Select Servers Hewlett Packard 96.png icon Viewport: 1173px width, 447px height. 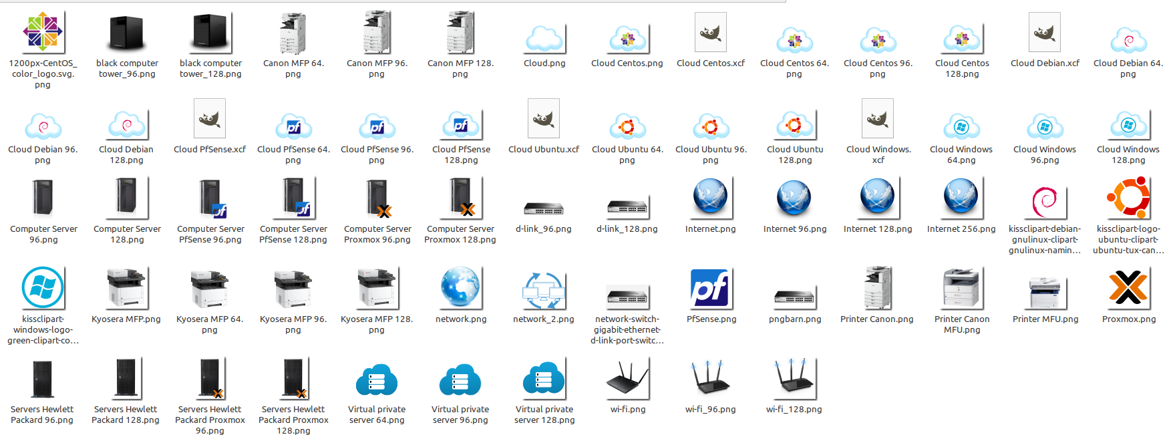pyautogui.click(x=43, y=379)
